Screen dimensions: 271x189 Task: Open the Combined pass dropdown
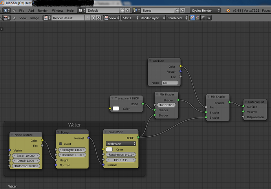click(x=177, y=18)
